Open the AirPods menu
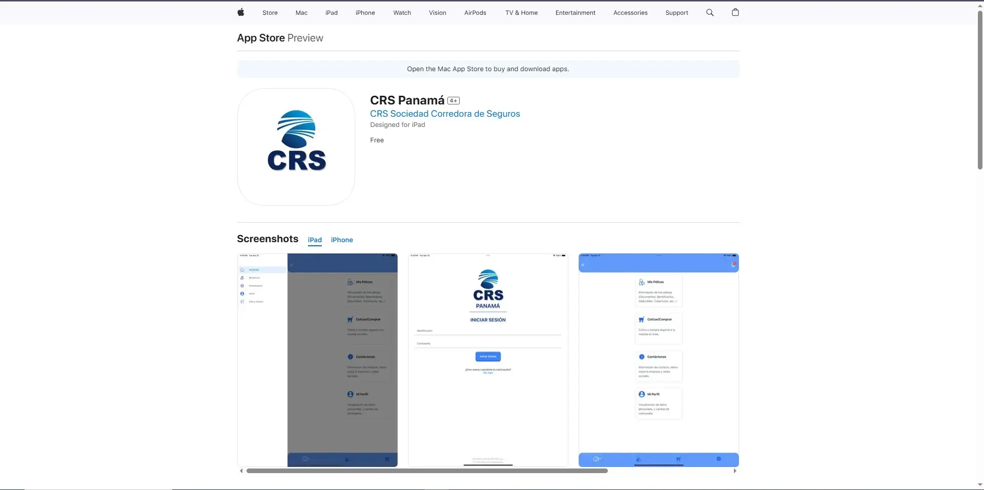 [x=475, y=13]
